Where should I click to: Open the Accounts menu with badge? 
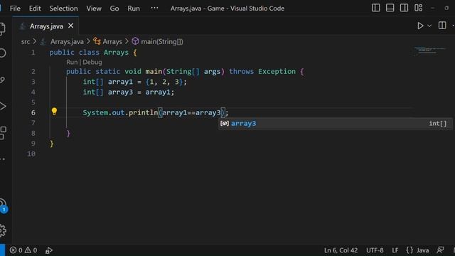[3, 206]
